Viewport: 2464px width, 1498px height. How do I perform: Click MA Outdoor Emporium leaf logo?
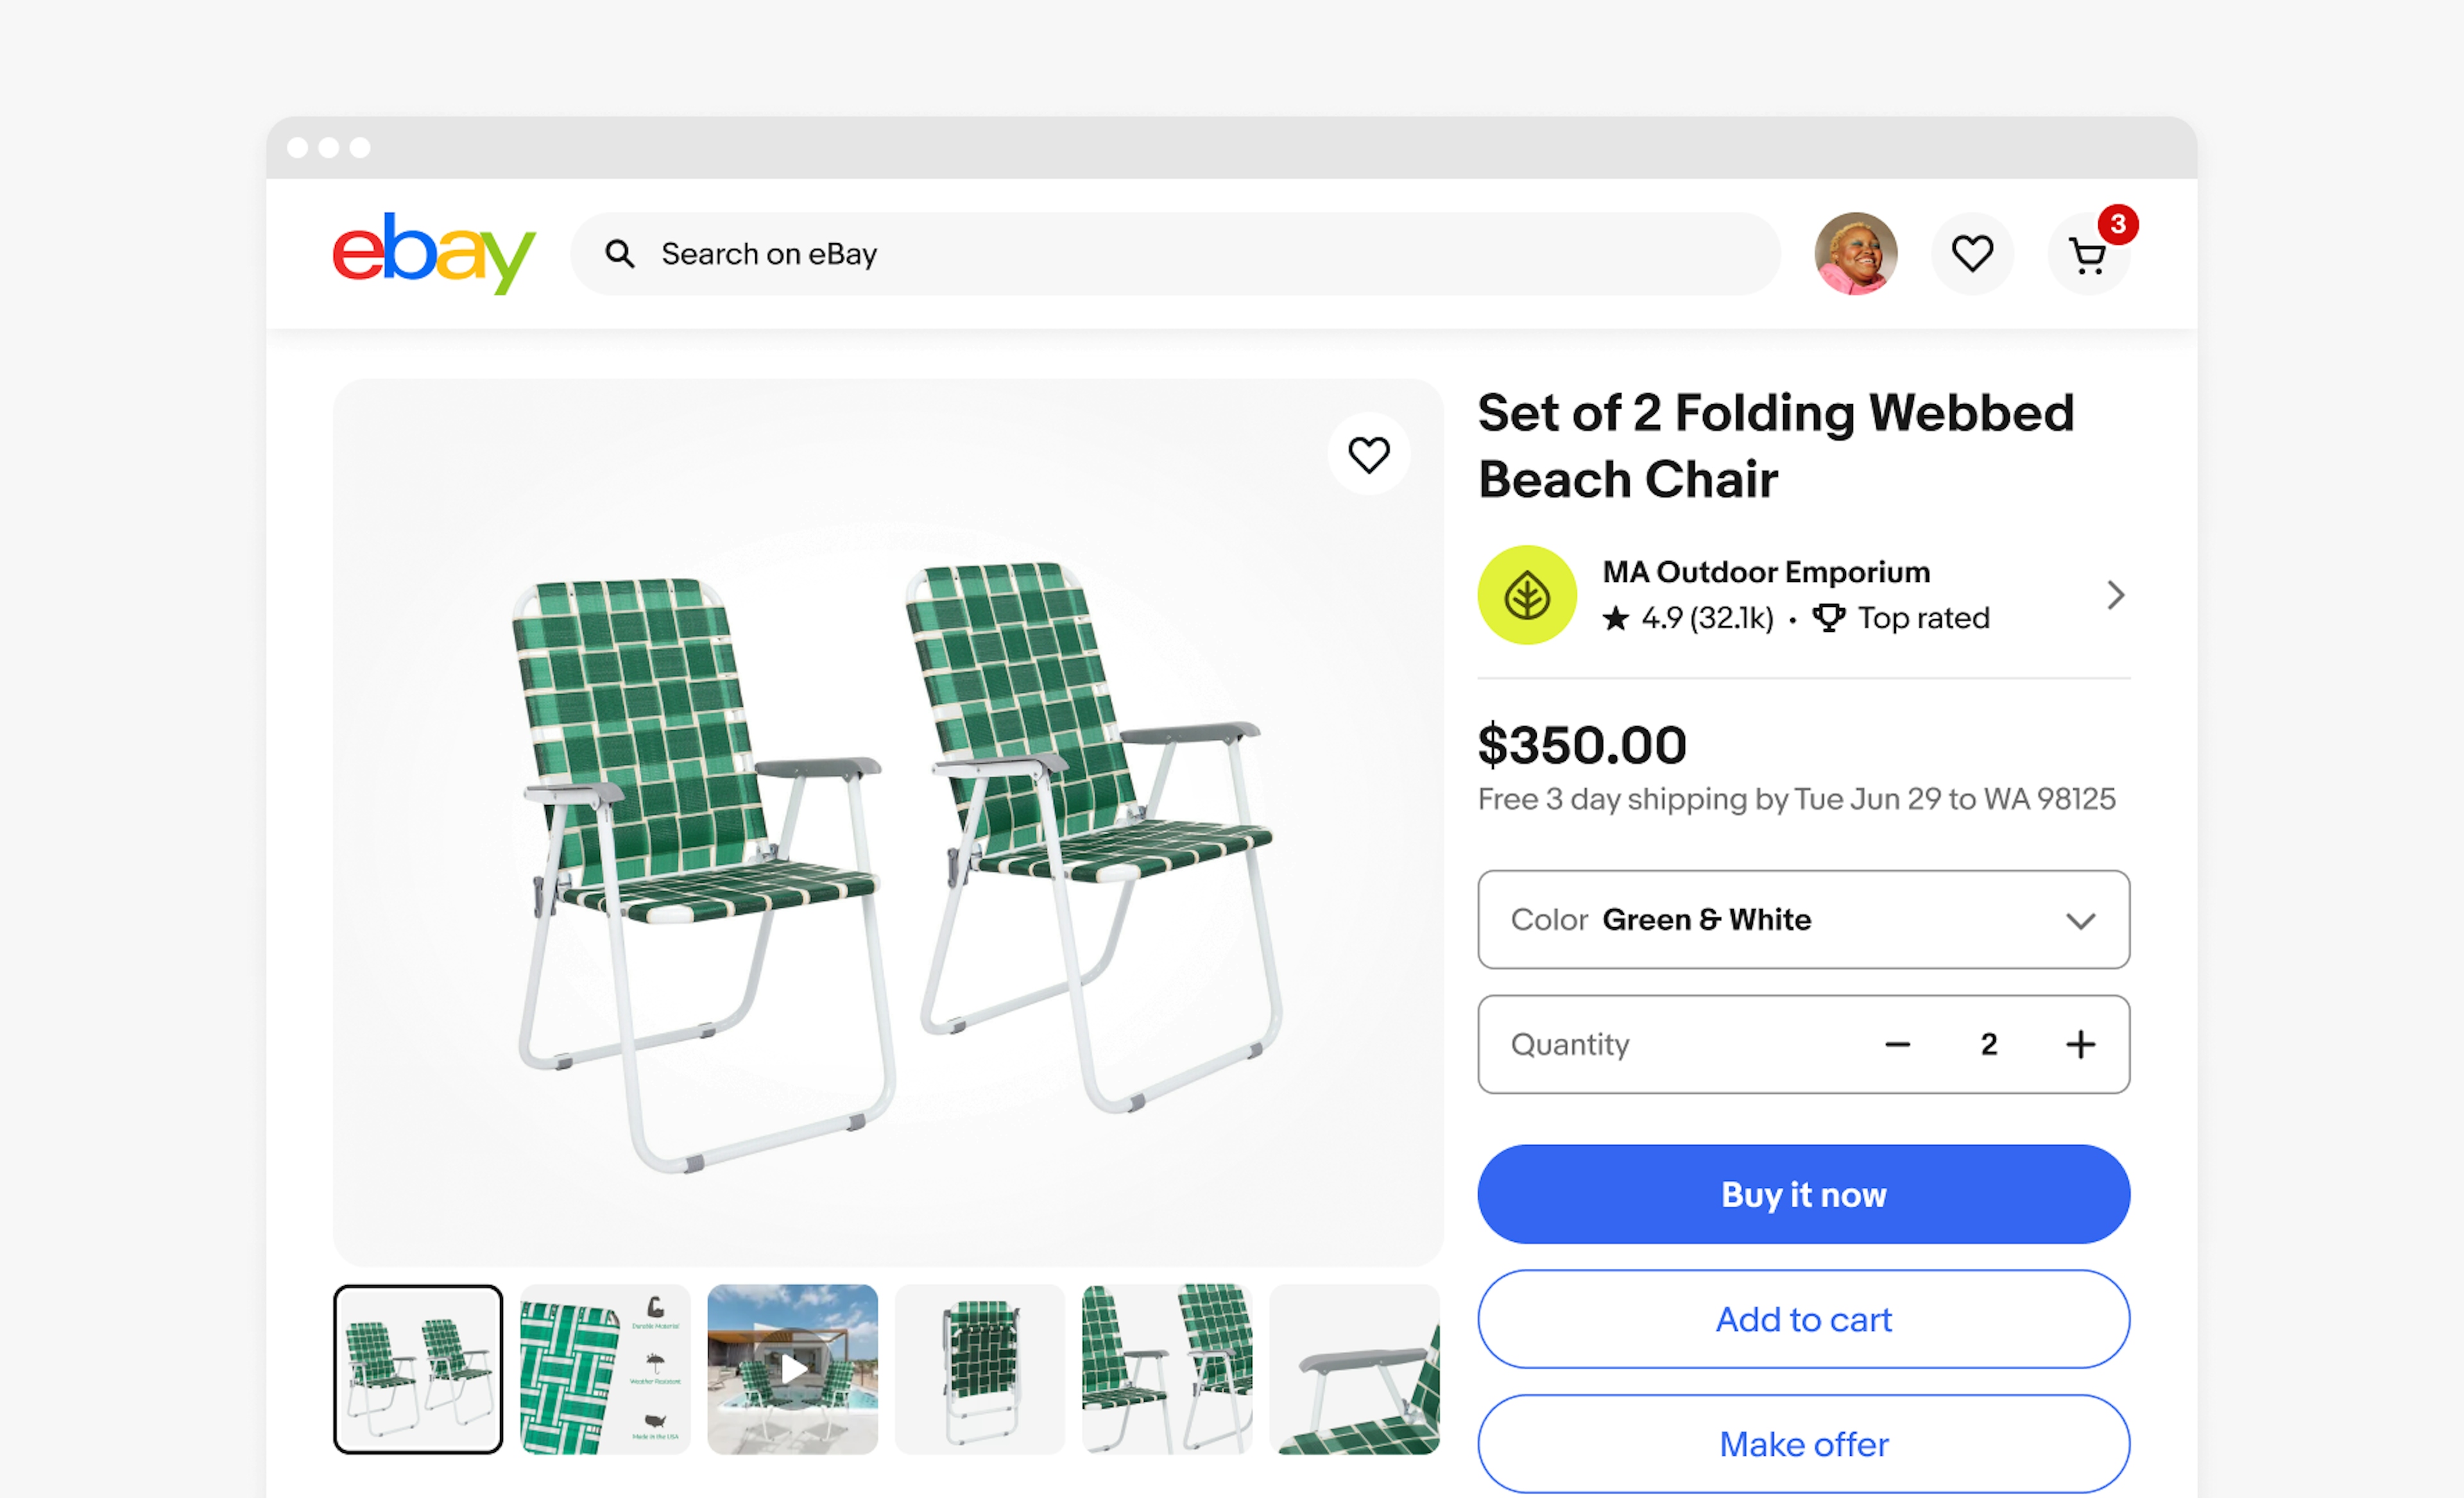1527,595
